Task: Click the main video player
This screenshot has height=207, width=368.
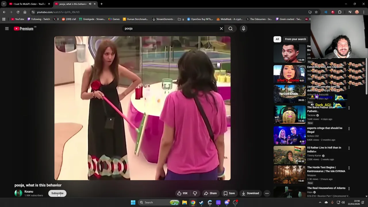Action: tap(142, 108)
